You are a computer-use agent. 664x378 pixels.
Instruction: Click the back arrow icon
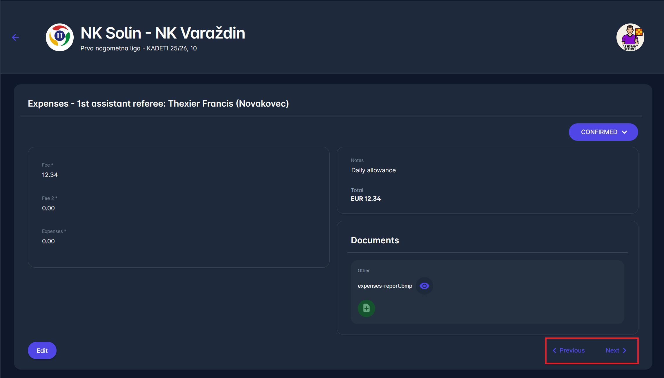[15, 37]
